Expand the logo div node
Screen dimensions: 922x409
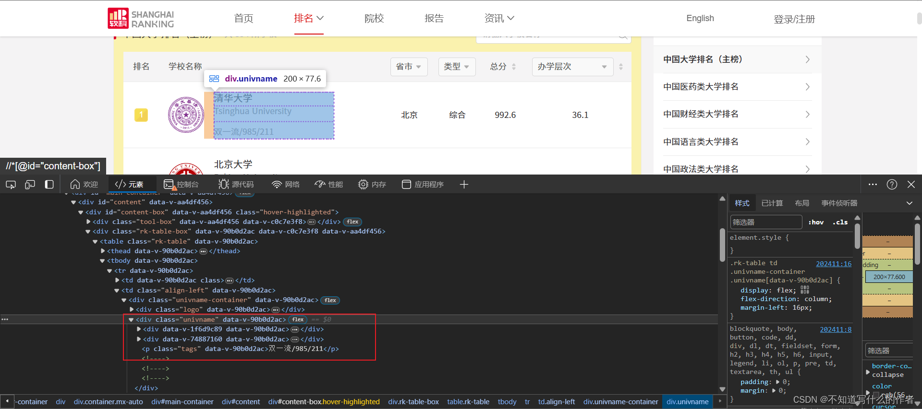(x=132, y=310)
